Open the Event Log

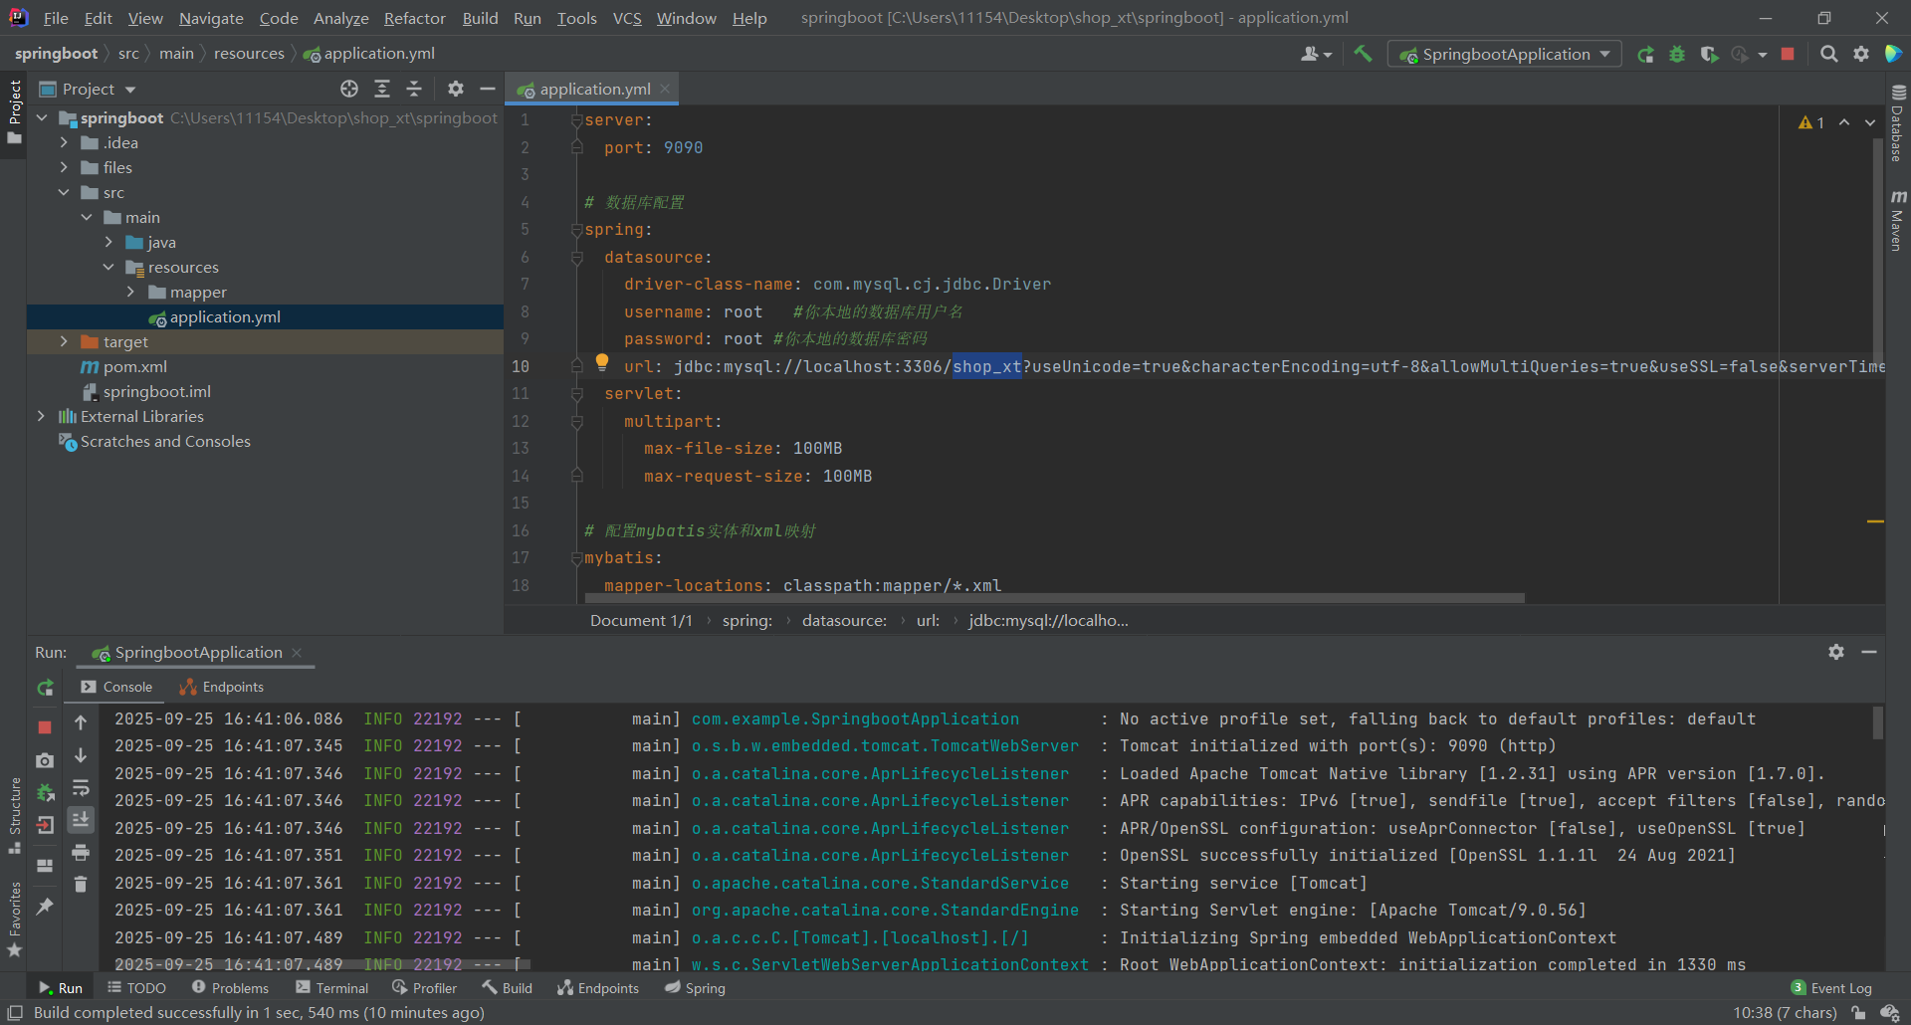pos(1831,988)
